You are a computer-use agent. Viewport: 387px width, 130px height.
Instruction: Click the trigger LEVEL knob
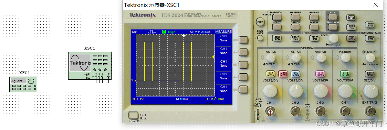coord(334,39)
